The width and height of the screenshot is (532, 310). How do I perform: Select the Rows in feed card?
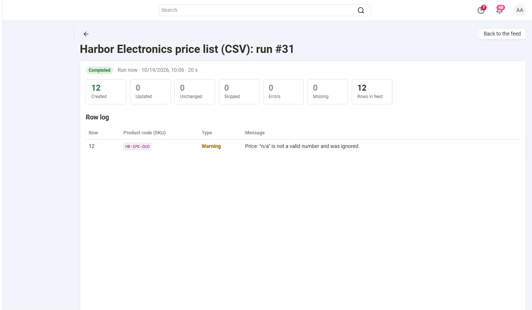point(372,92)
